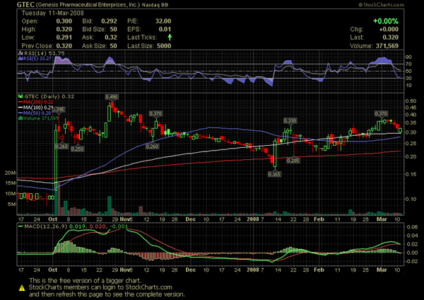Click the green MACD value 0.019
Image resolution: width=424 pixels, height=300 pixels.
click(x=78, y=226)
